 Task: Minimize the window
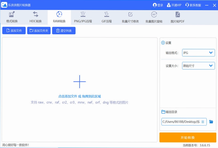pyautogui.click(x=207, y=5)
